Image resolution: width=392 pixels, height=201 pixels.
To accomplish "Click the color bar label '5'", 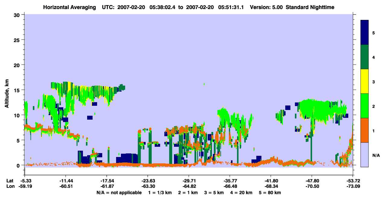I will pos(374,33).
